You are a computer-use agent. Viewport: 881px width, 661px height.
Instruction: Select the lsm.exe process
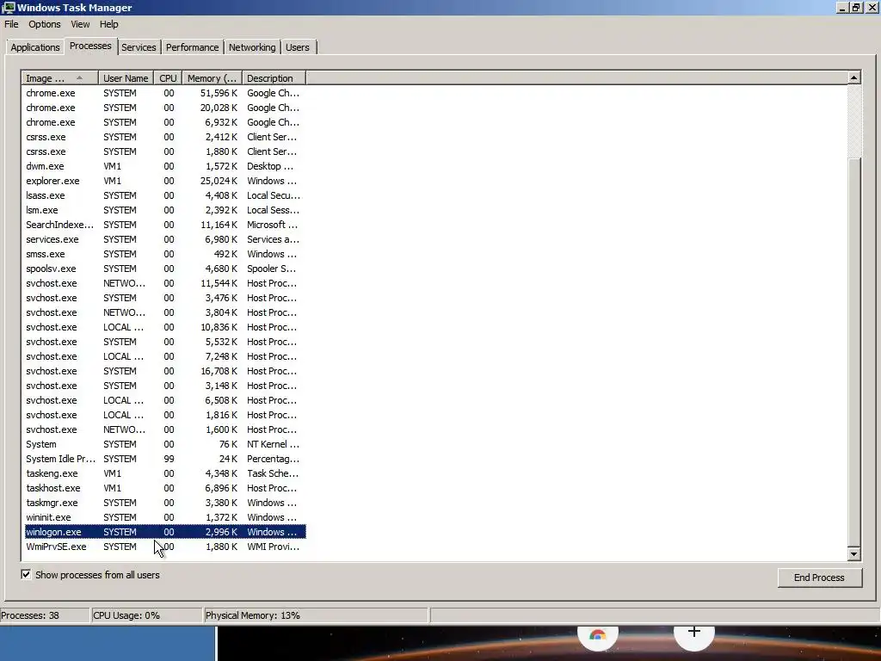click(x=165, y=210)
